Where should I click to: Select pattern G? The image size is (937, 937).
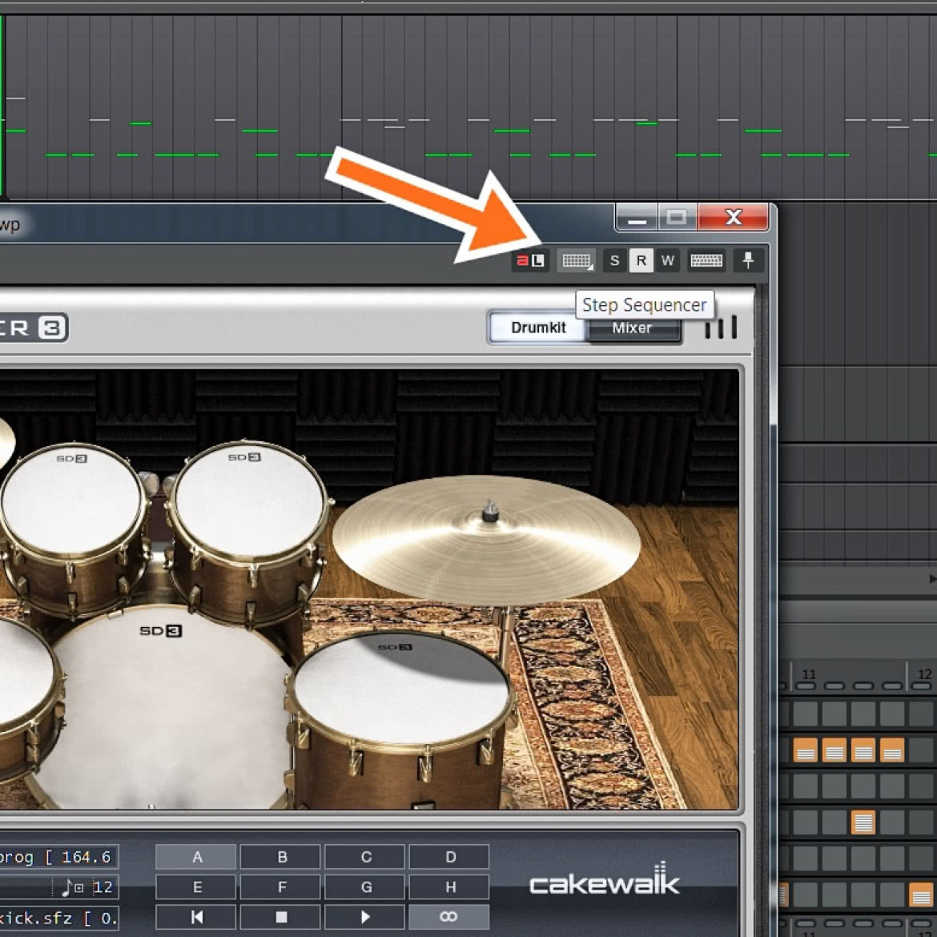click(x=365, y=887)
